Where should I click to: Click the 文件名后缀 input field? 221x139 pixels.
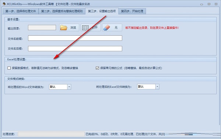pyautogui.click(x=75, y=49)
